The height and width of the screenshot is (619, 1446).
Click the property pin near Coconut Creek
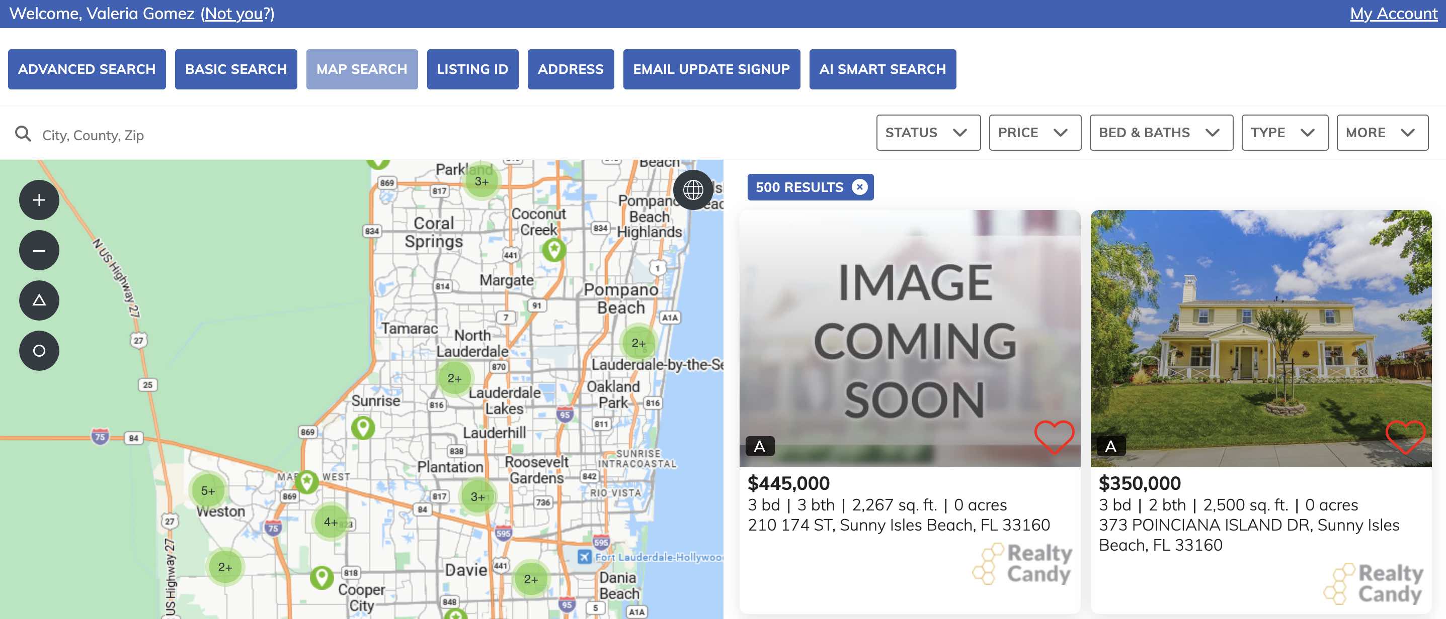[553, 249]
